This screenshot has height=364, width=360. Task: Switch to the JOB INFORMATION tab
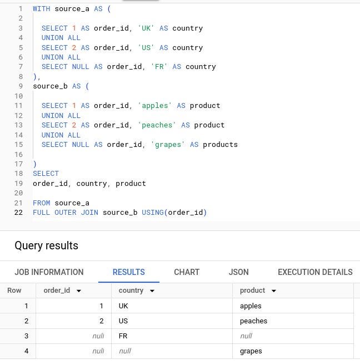pos(49,272)
